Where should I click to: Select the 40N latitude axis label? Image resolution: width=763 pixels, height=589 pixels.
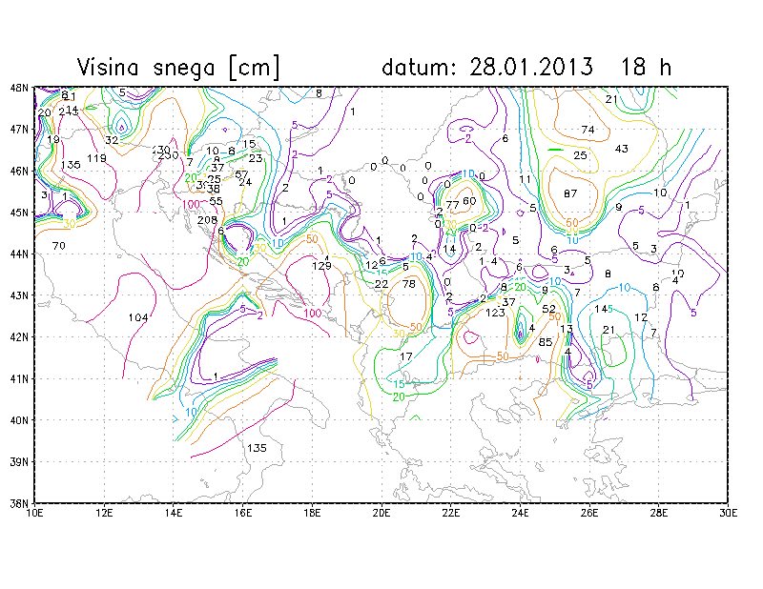(19, 419)
